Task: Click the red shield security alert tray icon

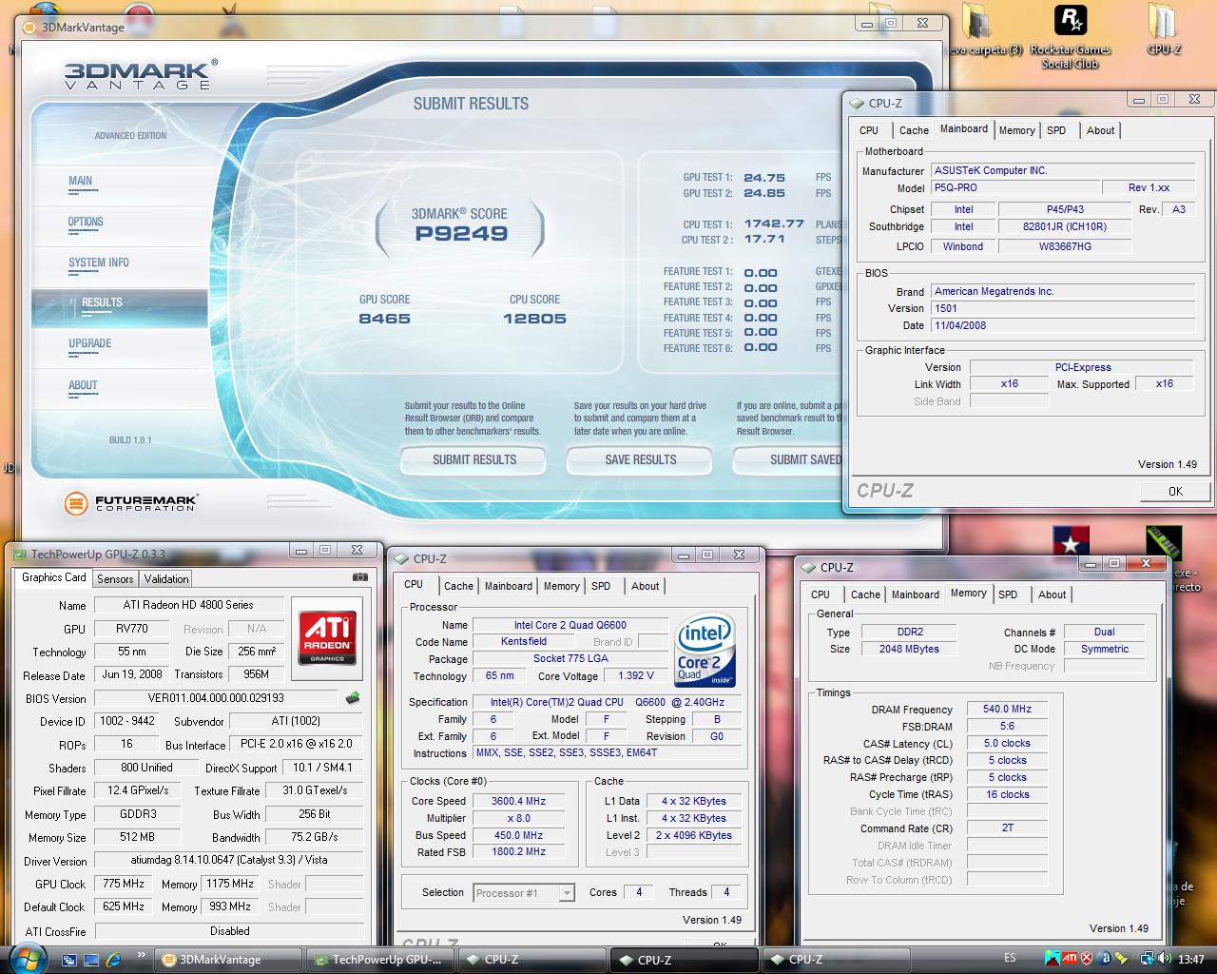Action: click(1087, 958)
